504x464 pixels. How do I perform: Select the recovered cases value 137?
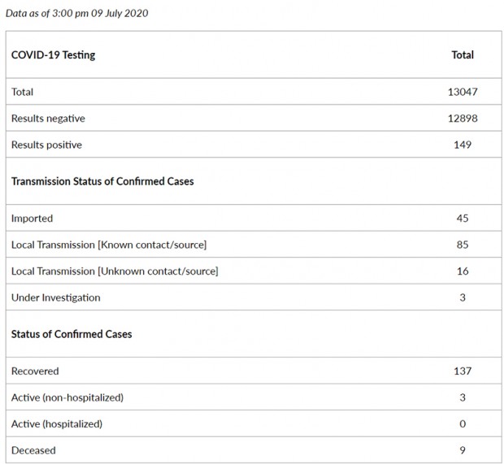(x=463, y=371)
